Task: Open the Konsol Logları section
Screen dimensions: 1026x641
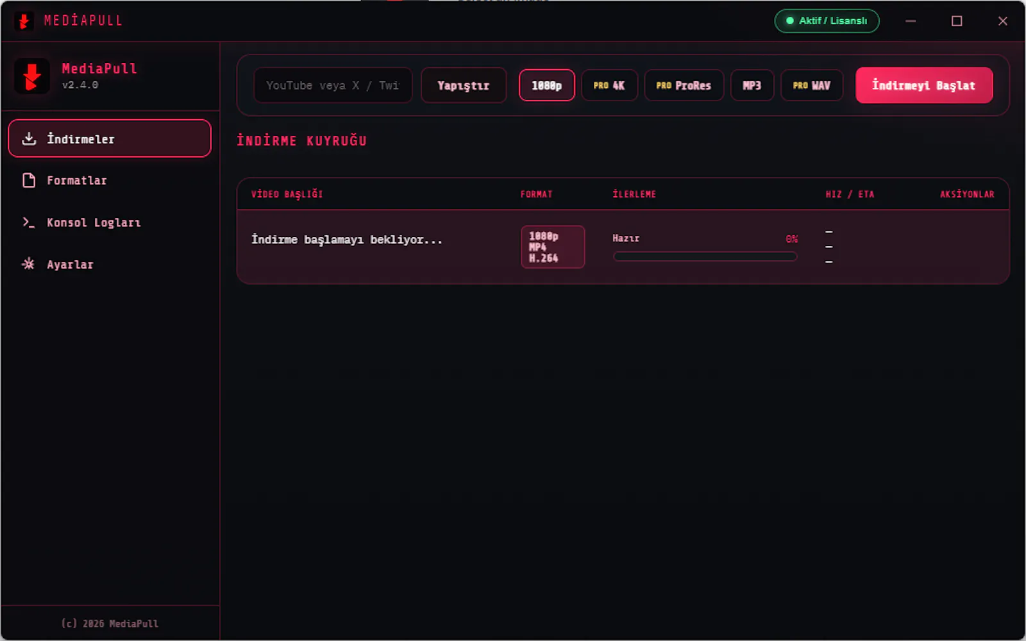Action: pyautogui.click(x=110, y=222)
